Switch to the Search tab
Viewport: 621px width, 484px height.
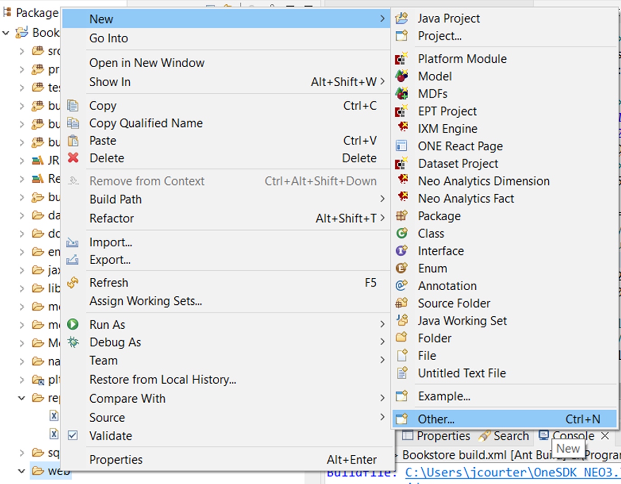(504, 436)
